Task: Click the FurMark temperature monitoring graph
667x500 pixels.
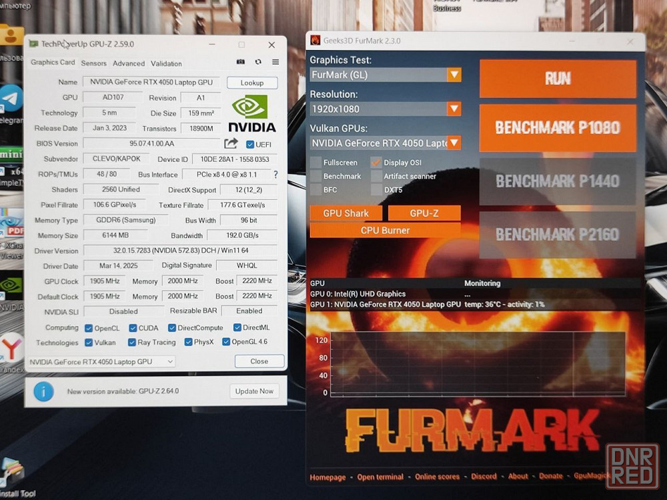Action: [478, 364]
